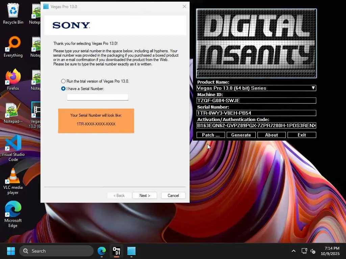
Task: Click the Digital Insanity logo banner
Action: (256, 43)
